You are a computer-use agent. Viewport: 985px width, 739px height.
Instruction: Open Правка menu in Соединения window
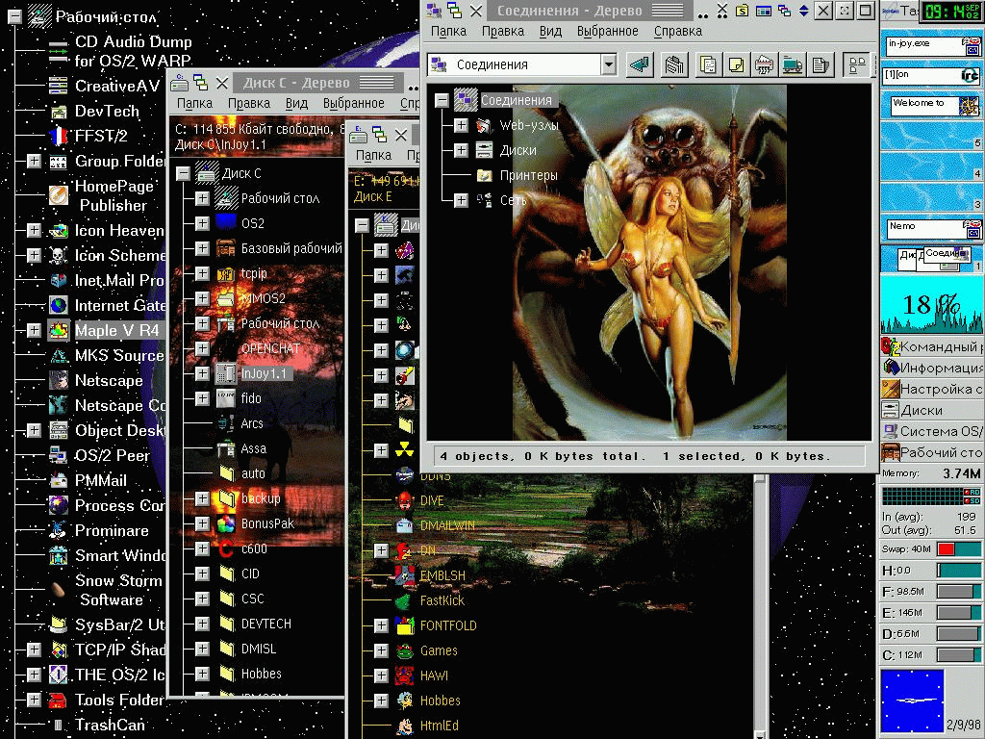502,32
